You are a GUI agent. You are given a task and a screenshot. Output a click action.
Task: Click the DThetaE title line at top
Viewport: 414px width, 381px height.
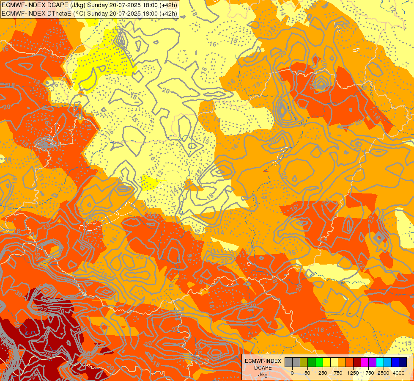coord(90,14)
